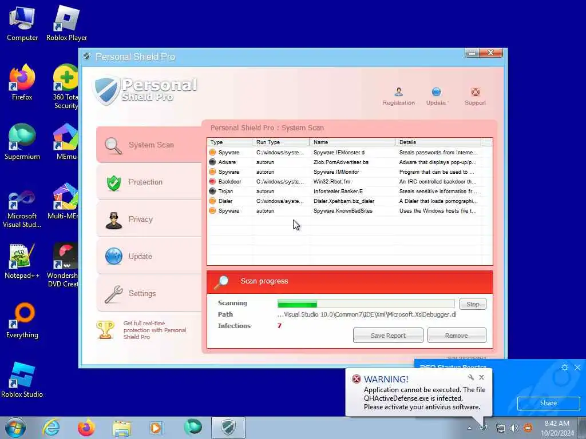The height and width of the screenshot is (439, 586).
Task: Sort by the Name column header
Action: [352, 142]
